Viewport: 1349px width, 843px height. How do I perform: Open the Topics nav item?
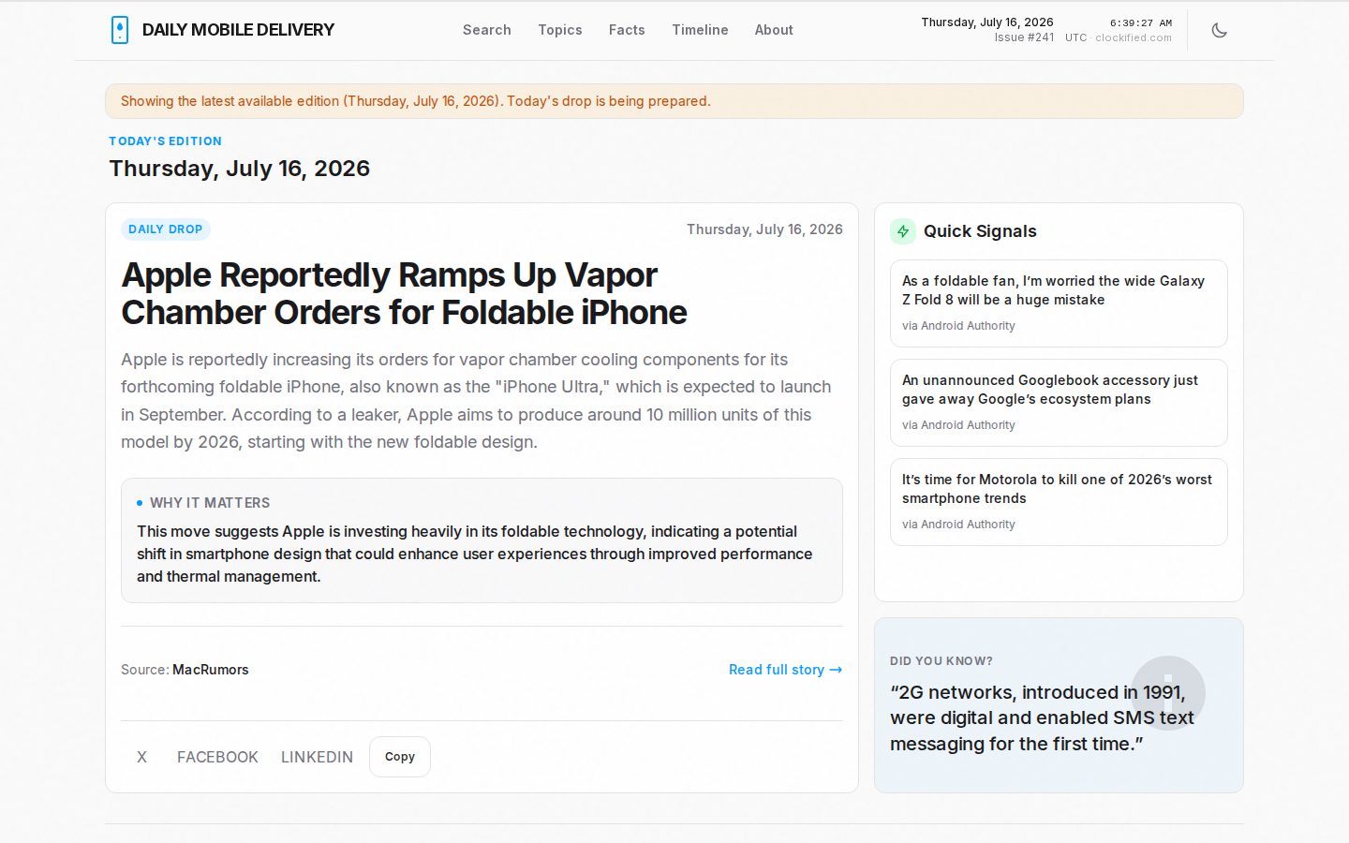[560, 30]
